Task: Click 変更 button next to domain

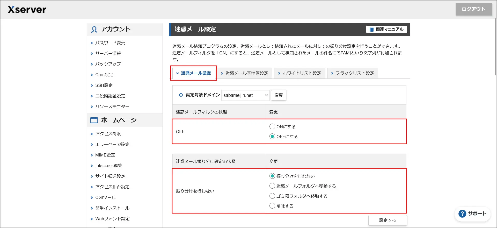Action: click(x=279, y=95)
